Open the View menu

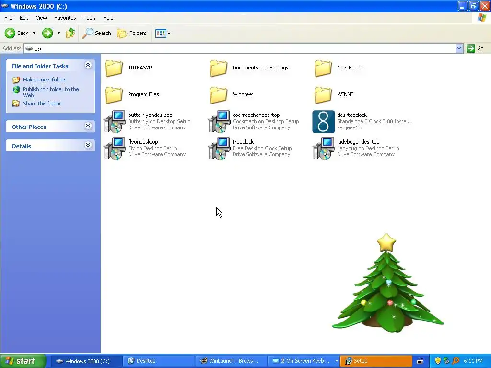(x=41, y=18)
